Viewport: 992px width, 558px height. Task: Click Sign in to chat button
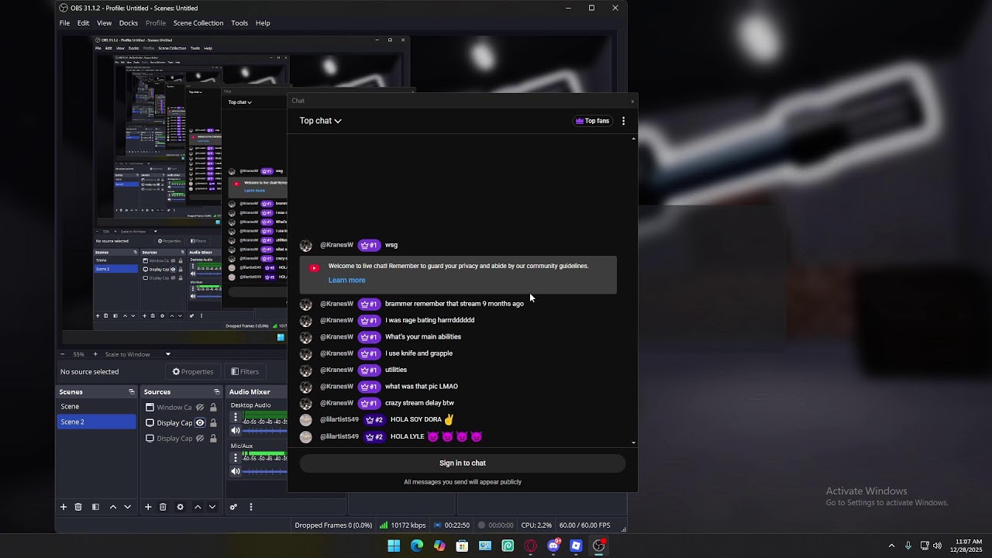463,463
